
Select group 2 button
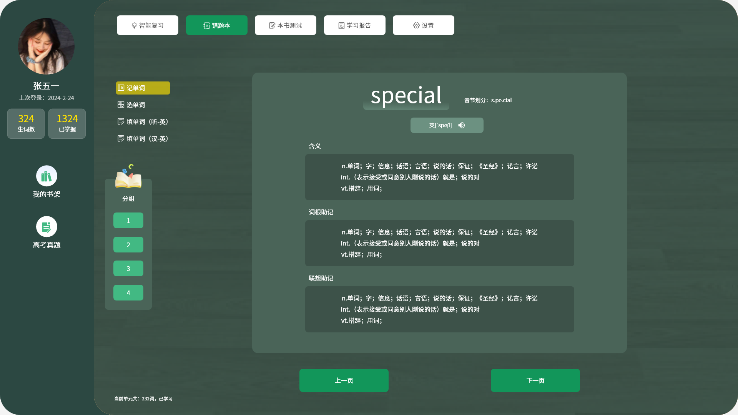[x=128, y=245]
